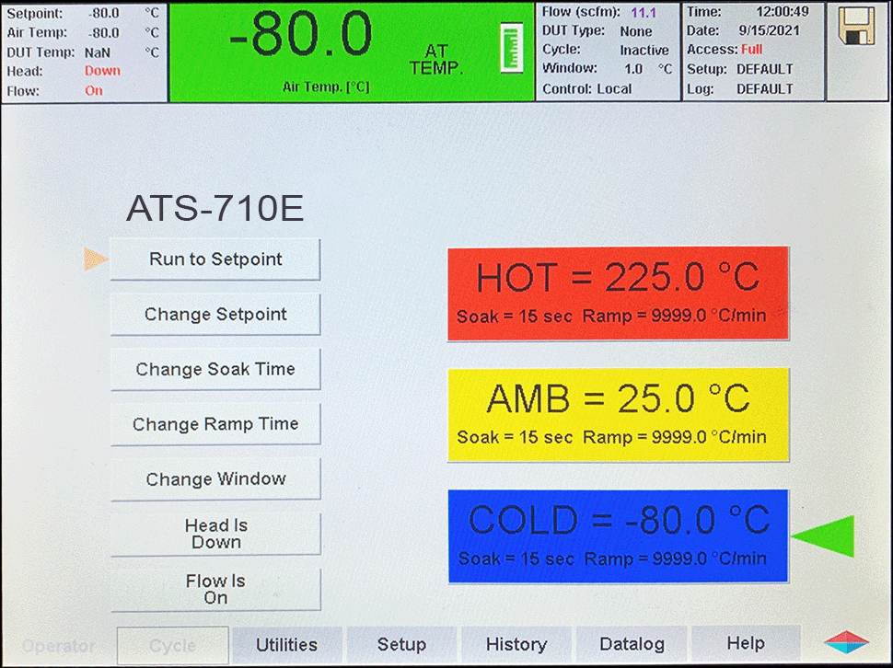This screenshot has height=668, width=893.
Task: Select the yellow AMB 25.0 °C preset
Action: pyautogui.click(x=618, y=414)
